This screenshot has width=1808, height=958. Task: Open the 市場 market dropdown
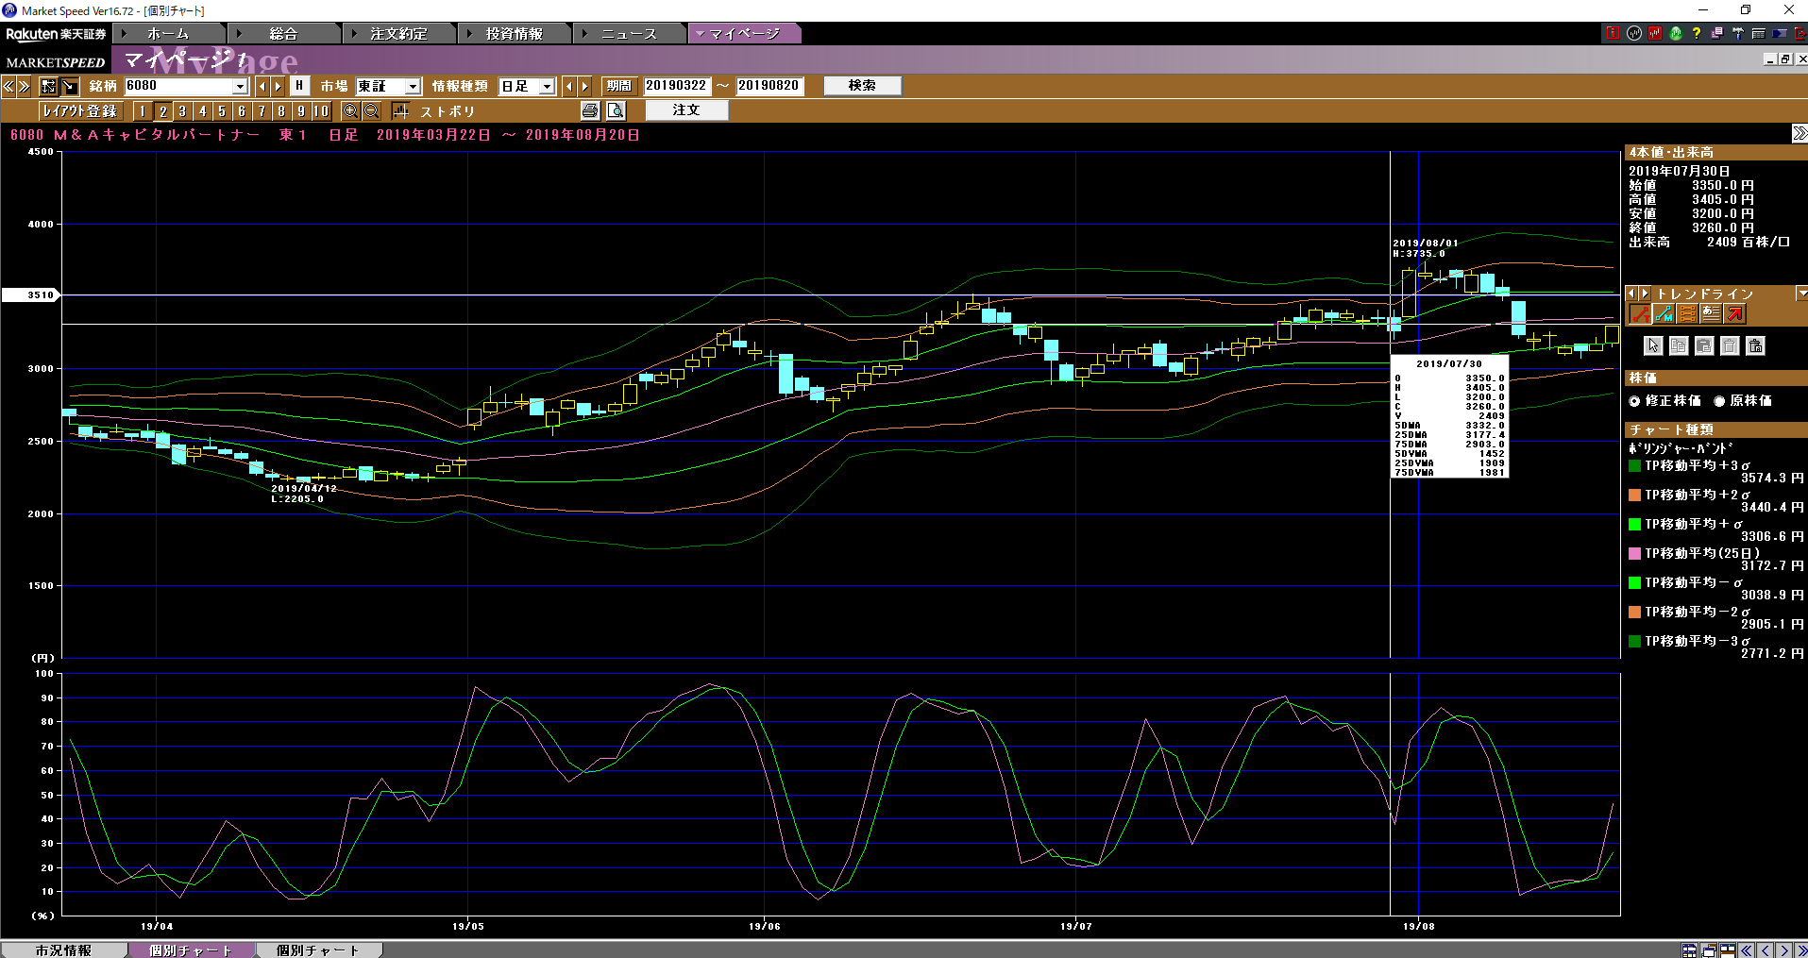pos(413,86)
